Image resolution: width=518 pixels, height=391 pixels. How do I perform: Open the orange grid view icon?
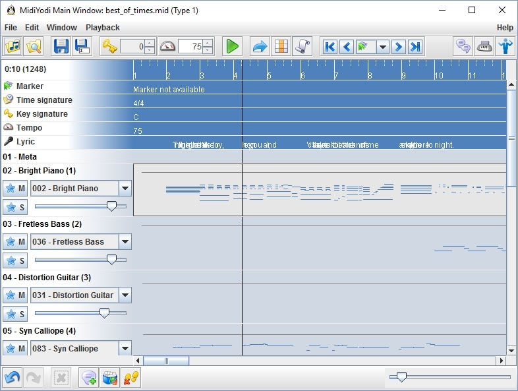click(x=281, y=46)
